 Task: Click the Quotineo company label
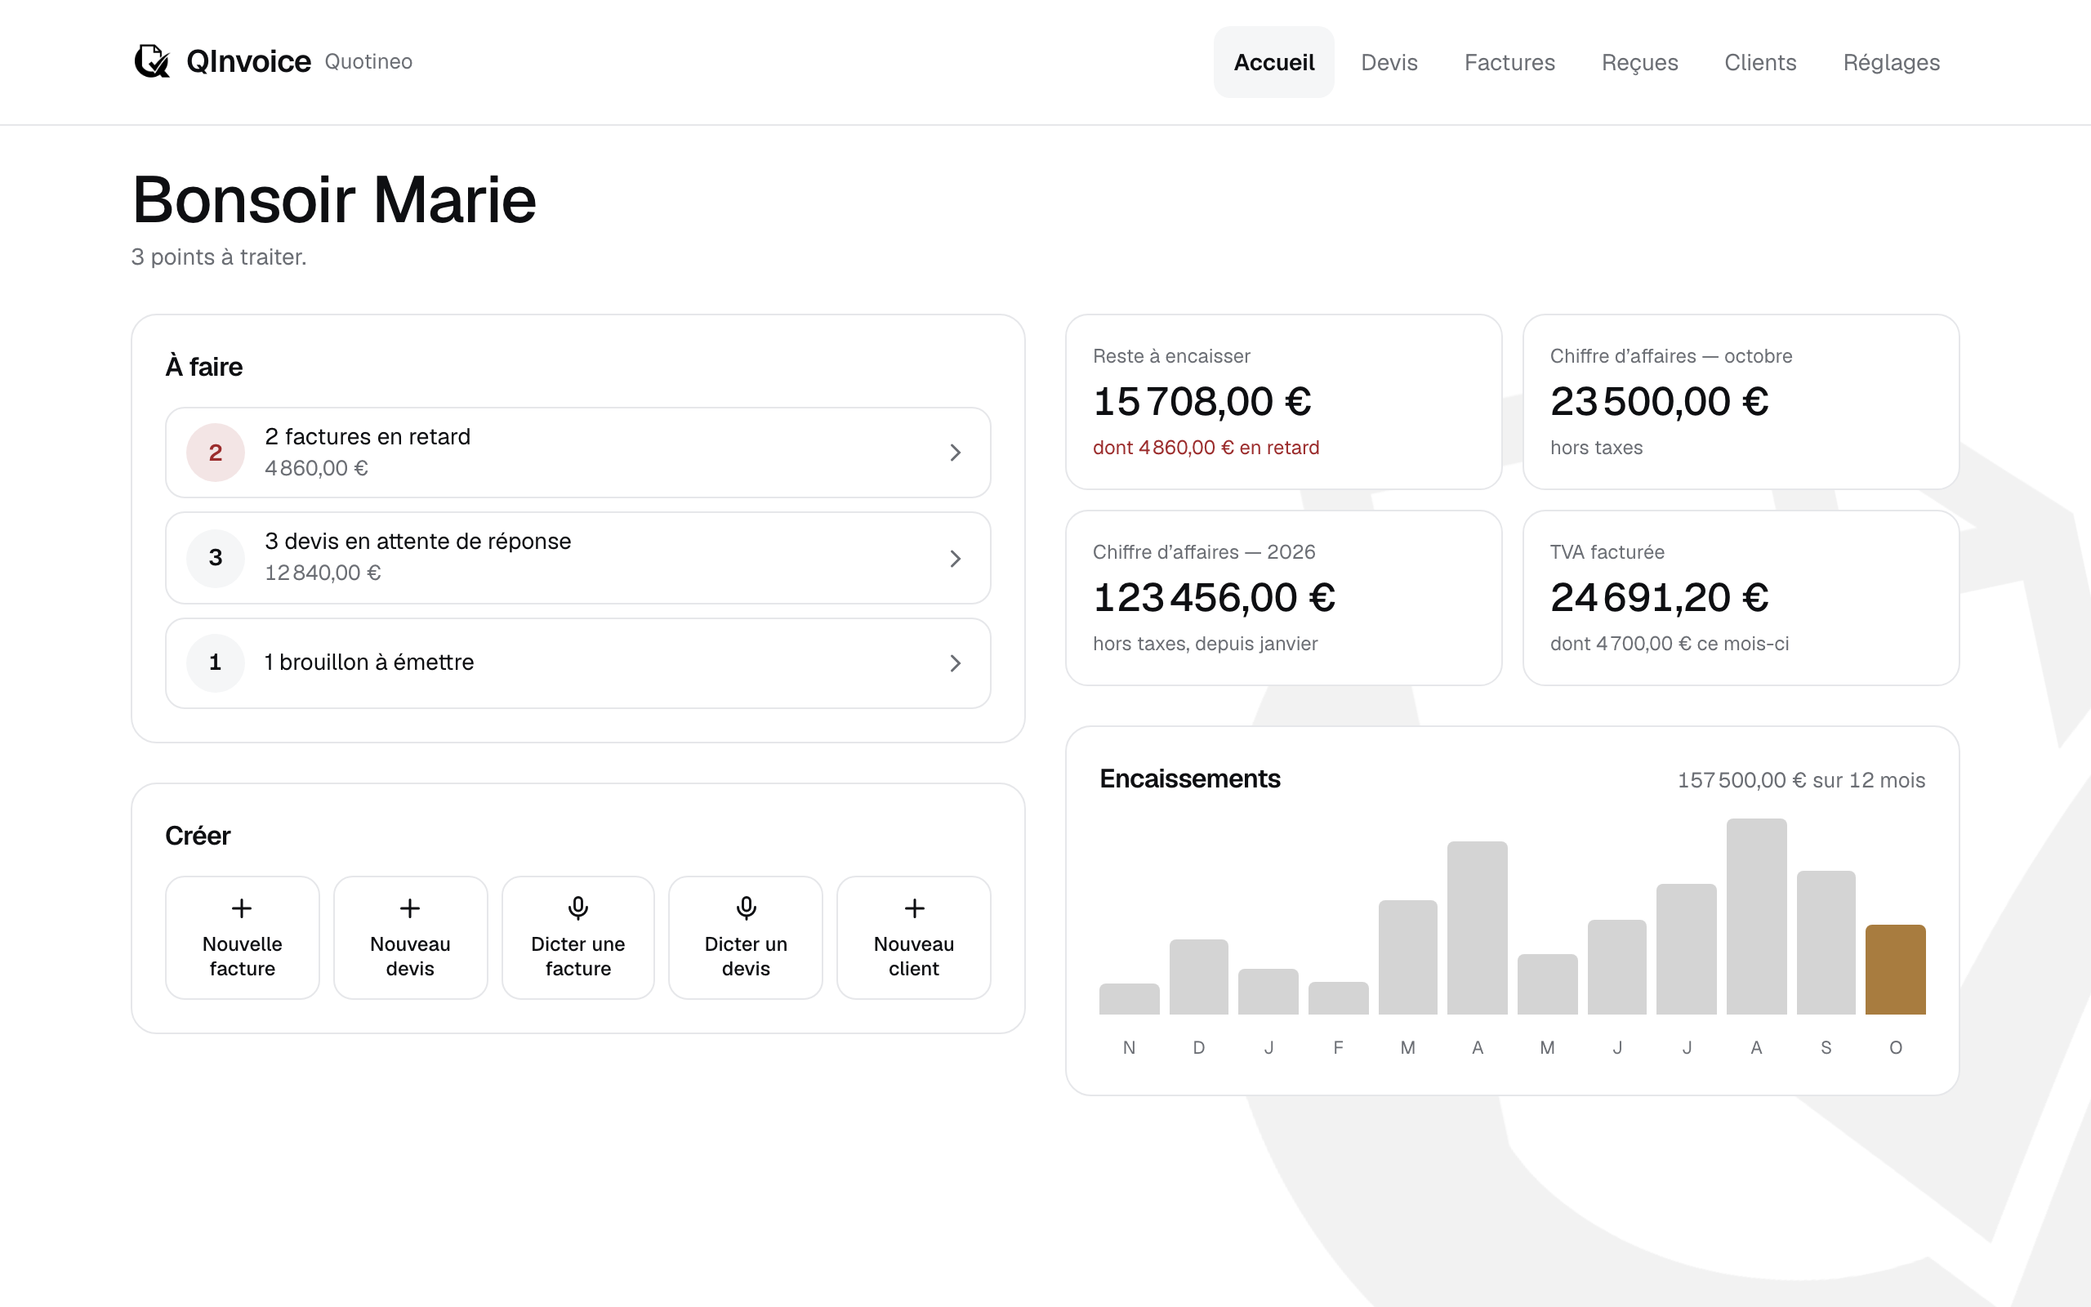click(x=368, y=61)
